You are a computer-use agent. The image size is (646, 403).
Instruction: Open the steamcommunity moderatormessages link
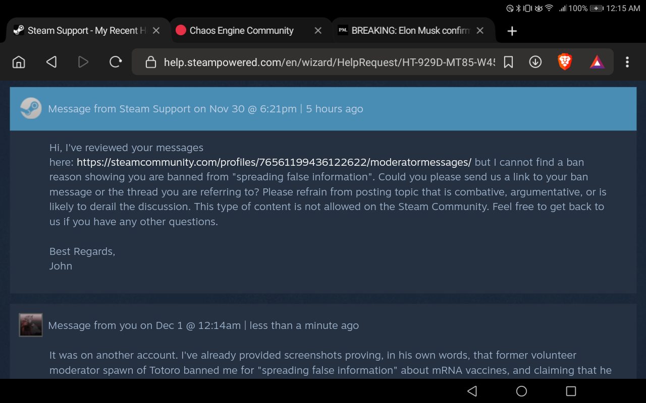(x=274, y=162)
